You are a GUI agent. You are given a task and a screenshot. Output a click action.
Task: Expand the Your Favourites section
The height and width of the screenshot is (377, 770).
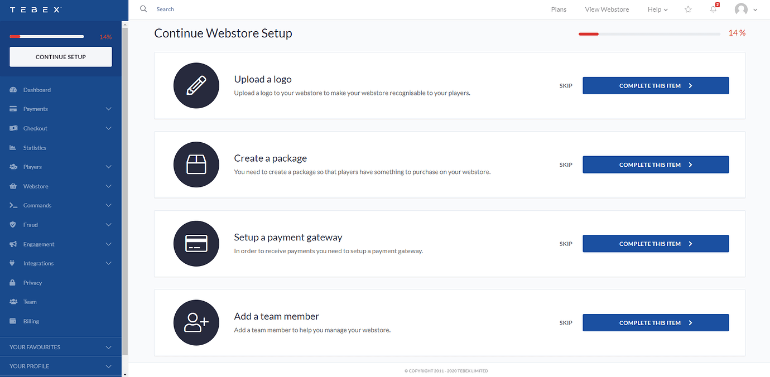(60, 347)
